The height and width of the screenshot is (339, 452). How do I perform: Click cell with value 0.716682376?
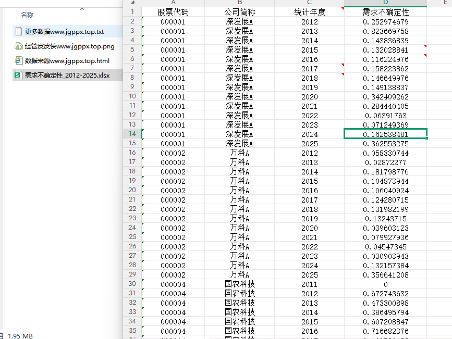(x=385, y=331)
